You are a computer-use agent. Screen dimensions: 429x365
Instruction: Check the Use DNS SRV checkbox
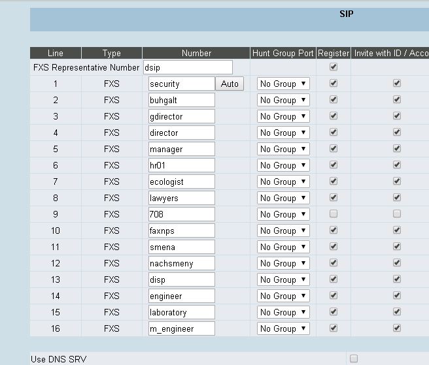354,358
